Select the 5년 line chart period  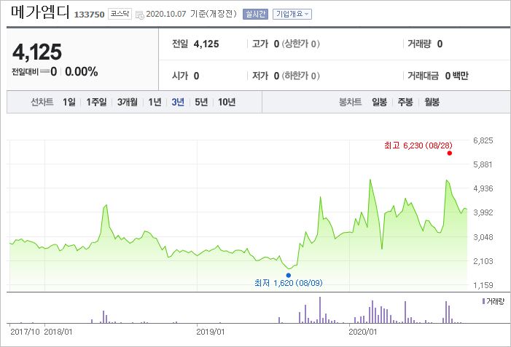tap(201, 102)
